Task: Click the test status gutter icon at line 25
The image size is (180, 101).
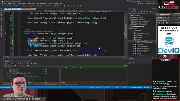Action: [x=6, y=33]
